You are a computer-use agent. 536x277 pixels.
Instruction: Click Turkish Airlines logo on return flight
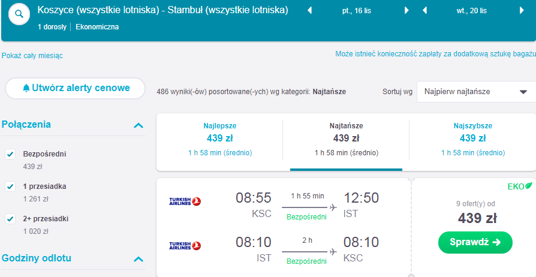[x=185, y=246]
